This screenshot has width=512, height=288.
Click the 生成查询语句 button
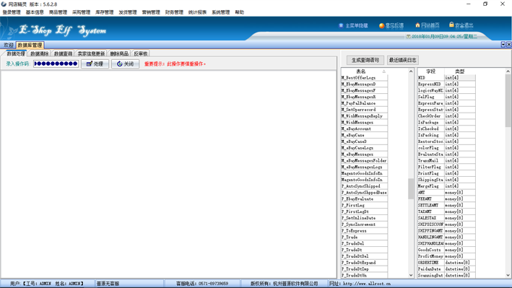(365, 60)
